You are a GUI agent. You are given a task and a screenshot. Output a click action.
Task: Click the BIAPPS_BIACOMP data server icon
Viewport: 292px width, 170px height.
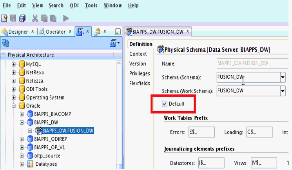point(30,114)
